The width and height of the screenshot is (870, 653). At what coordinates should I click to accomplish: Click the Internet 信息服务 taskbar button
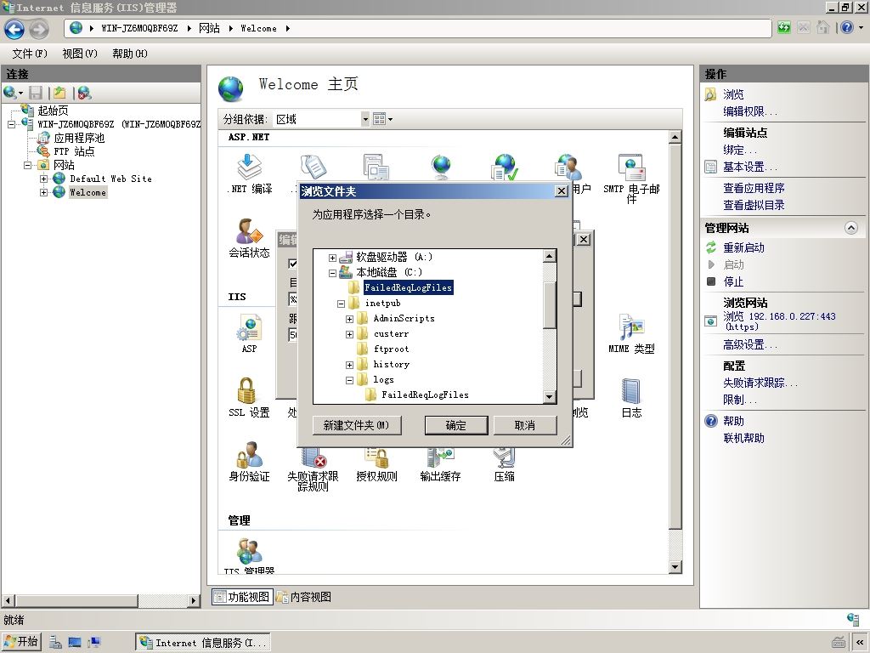pos(203,643)
